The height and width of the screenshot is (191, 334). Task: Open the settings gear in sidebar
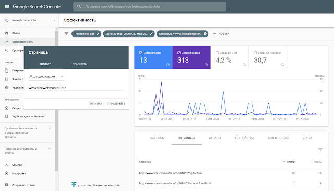coord(7,173)
